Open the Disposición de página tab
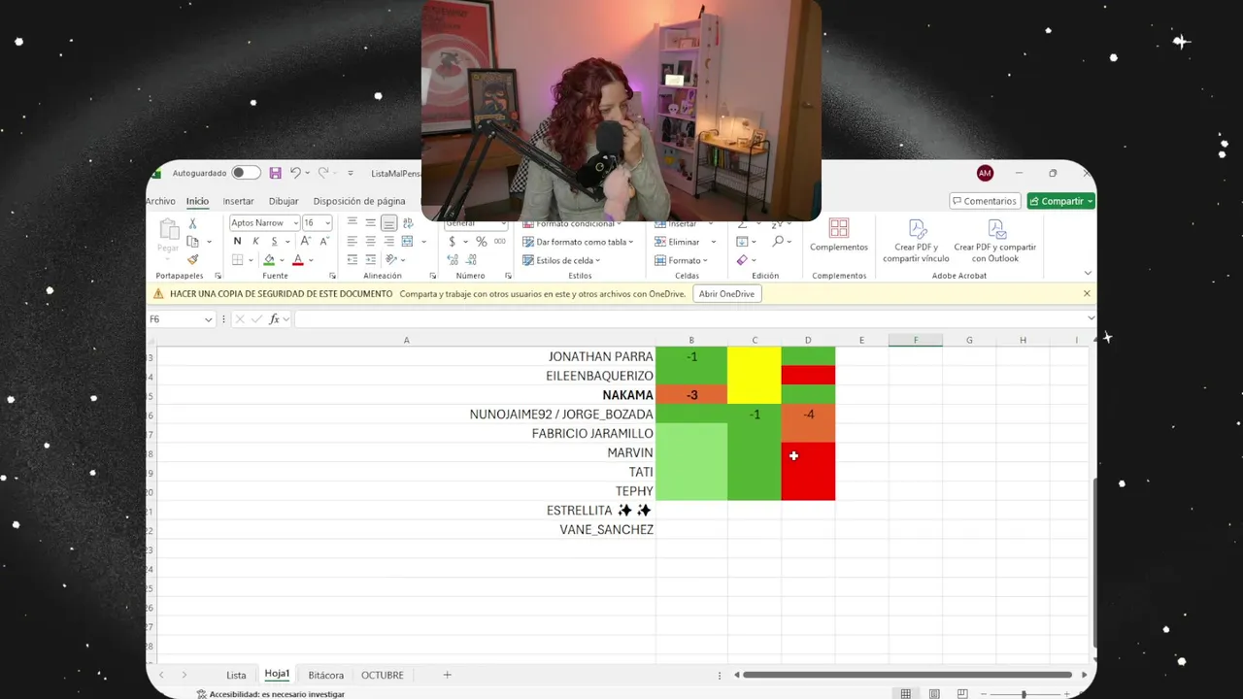 (359, 201)
